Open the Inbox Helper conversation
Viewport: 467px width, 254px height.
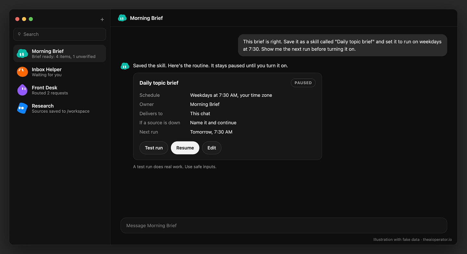click(x=60, y=72)
